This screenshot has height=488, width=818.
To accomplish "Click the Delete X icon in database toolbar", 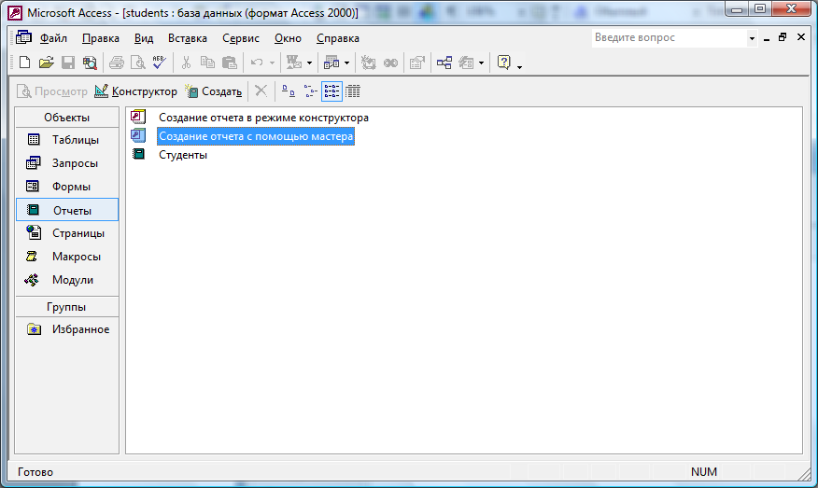I will click(x=261, y=91).
